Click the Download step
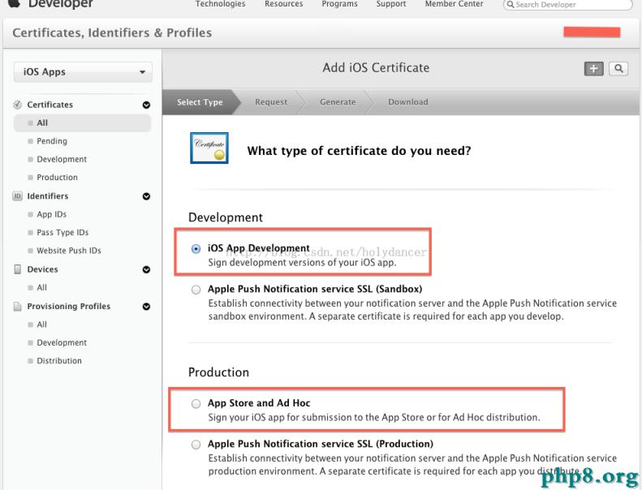Image resolution: width=642 pixels, height=490 pixels. (x=408, y=102)
